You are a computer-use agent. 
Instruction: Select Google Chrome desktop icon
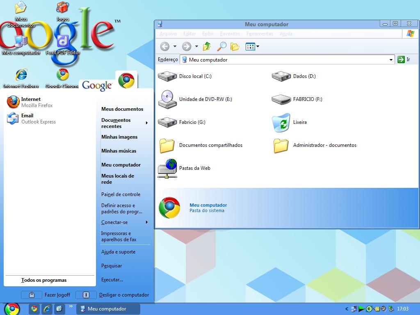pos(62,78)
